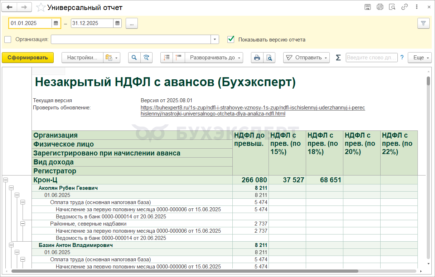The width and height of the screenshot is (435, 277).
Task: Click the find next icon in toolbar
Action: 146,58
